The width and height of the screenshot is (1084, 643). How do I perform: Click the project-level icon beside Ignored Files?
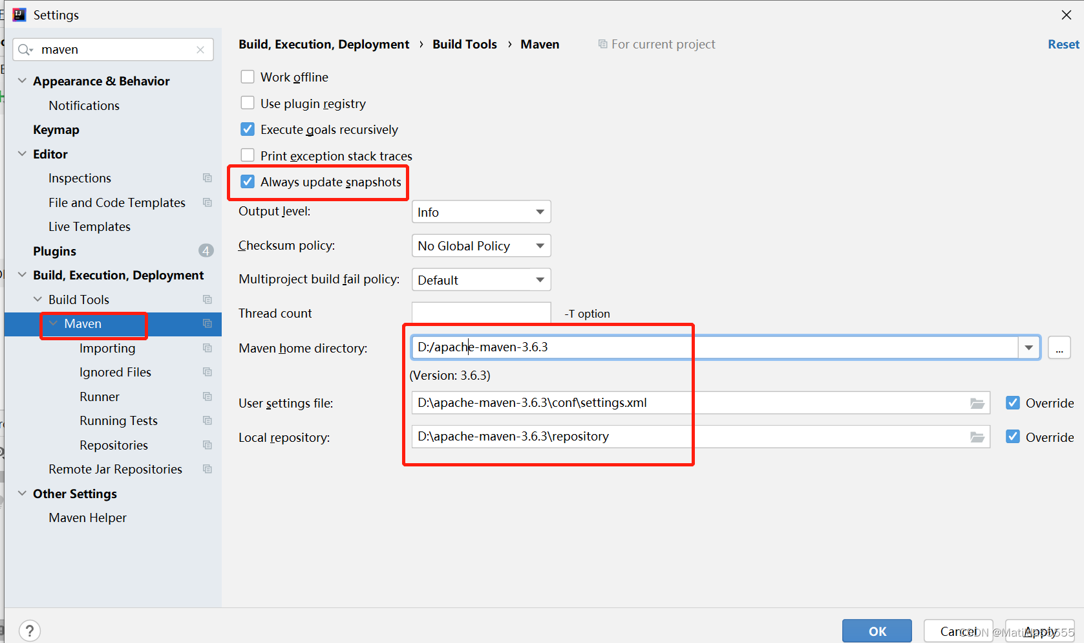pos(207,372)
